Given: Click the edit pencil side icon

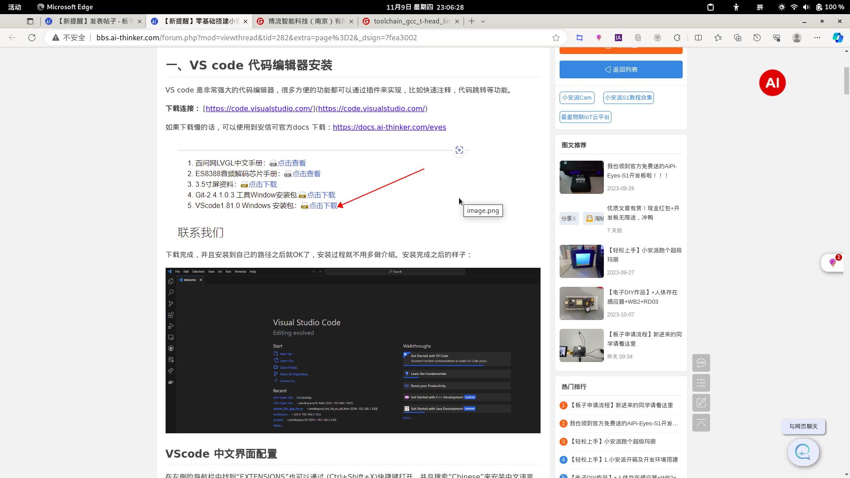Looking at the screenshot, I should [x=701, y=403].
